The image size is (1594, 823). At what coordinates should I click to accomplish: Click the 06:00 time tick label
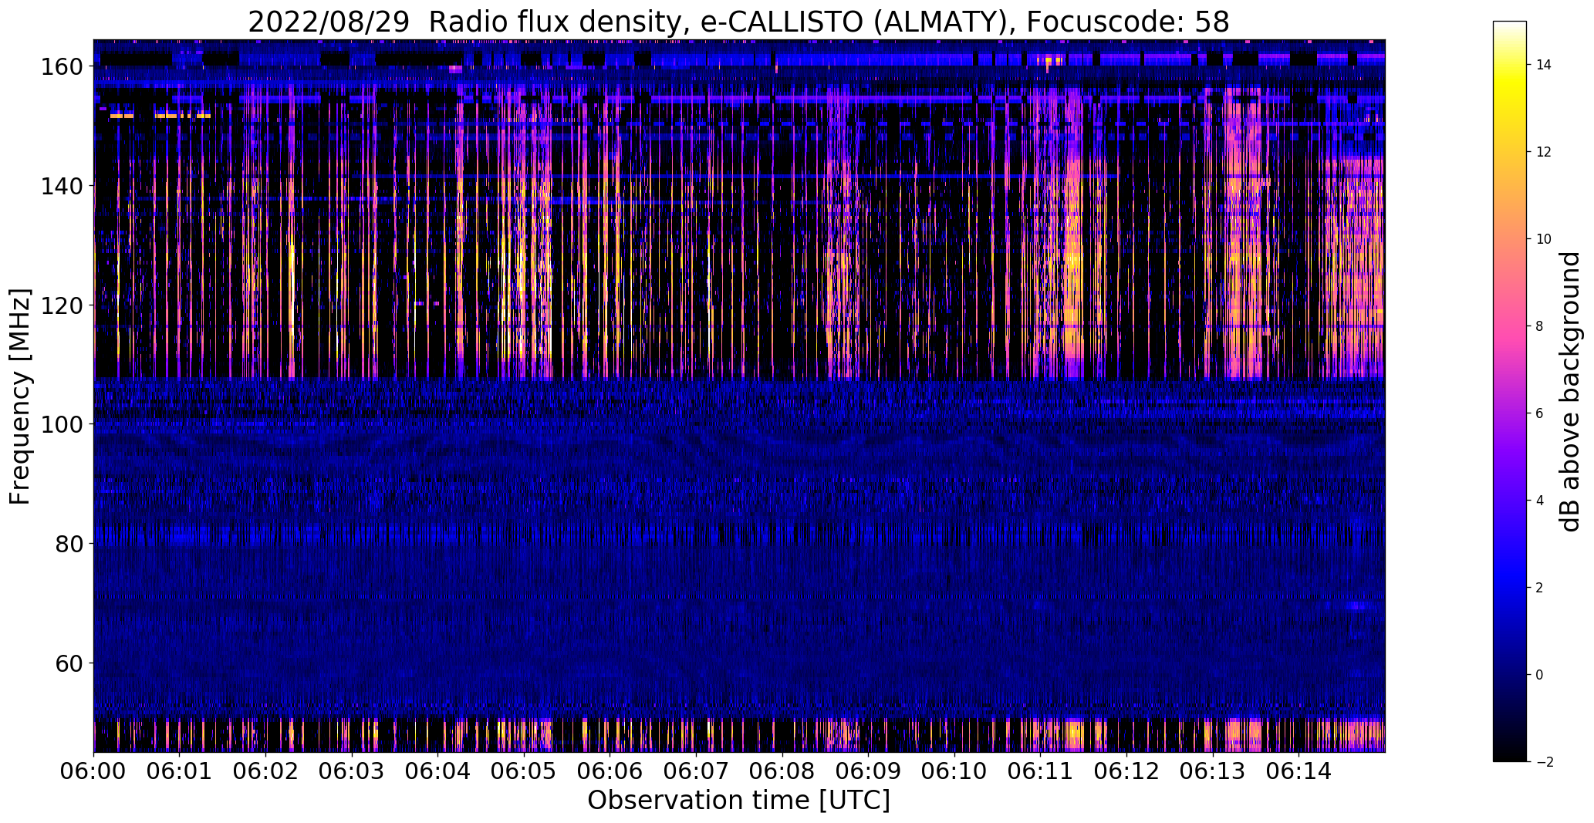click(93, 772)
